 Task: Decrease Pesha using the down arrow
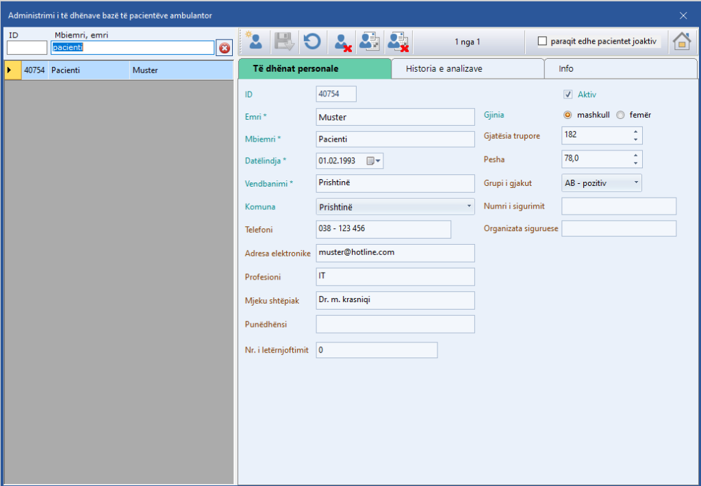pyautogui.click(x=636, y=163)
